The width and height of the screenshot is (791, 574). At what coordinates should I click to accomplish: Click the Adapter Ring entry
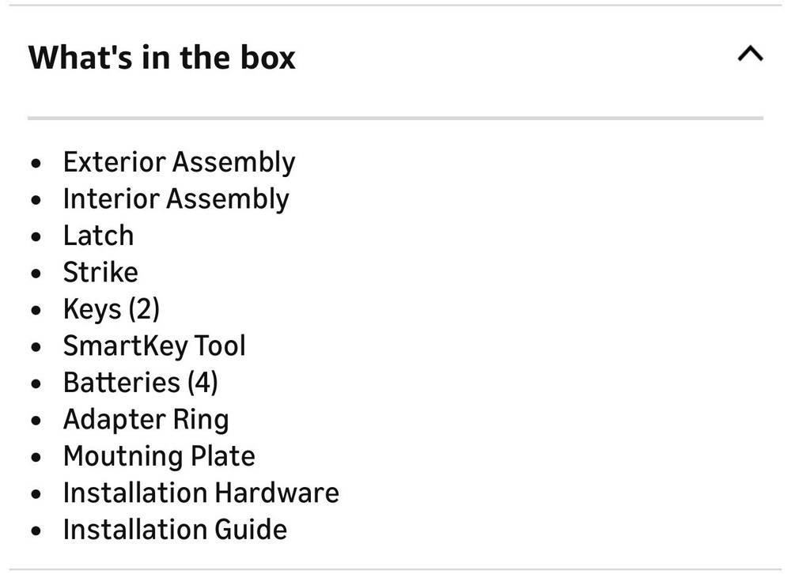[146, 419]
